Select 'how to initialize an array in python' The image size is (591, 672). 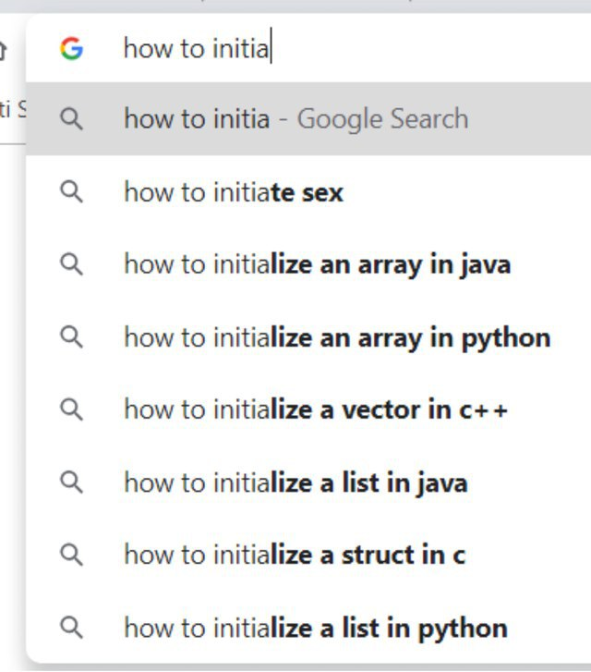337,337
